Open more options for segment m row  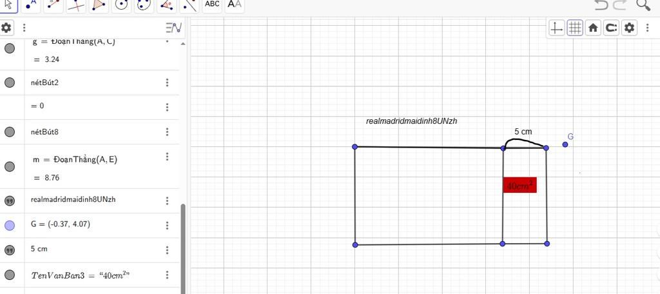[x=167, y=157]
